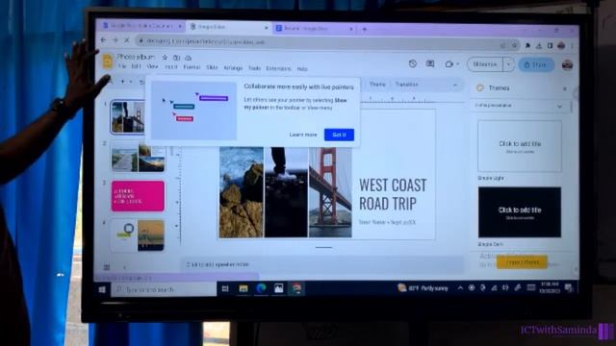Viewport: 616px width, 346px height.
Task: Select the WEST COAST ROAD TRIP title
Action: [x=393, y=194]
